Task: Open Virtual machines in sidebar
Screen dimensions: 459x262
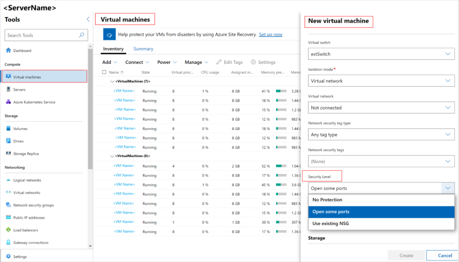Action: [x=44, y=77]
